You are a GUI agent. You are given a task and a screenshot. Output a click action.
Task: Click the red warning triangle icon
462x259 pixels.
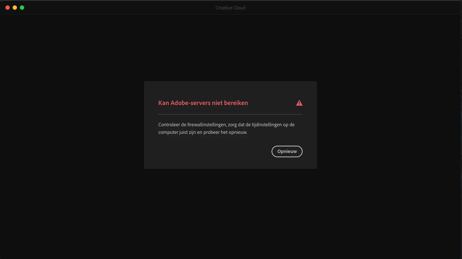tap(299, 103)
